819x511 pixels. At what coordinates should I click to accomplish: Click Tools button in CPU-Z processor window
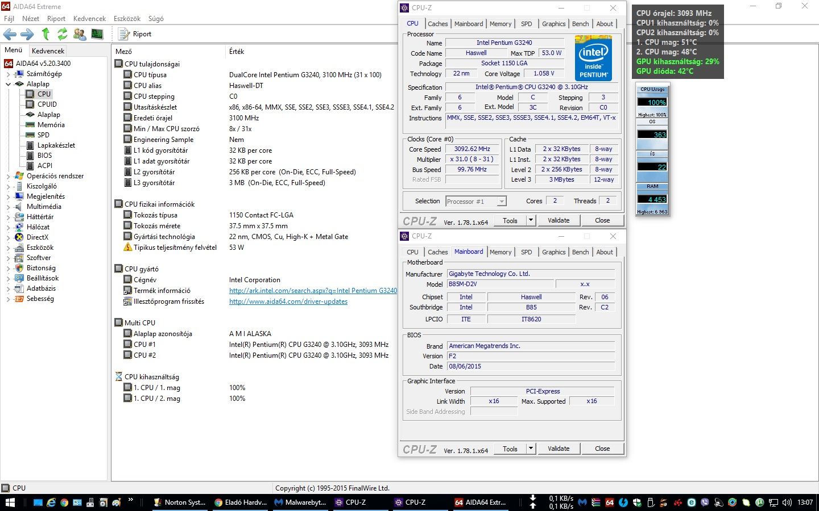click(x=510, y=220)
